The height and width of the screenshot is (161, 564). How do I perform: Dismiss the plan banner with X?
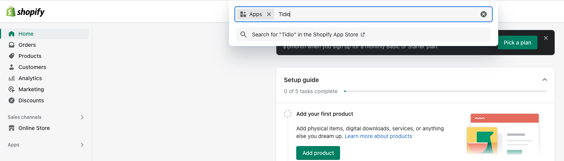[x=546, y=38]
